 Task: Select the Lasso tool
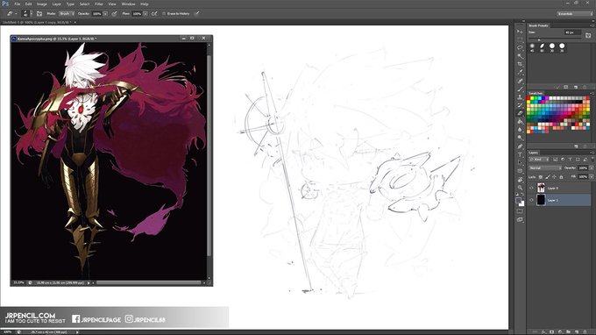click(520, 48)
